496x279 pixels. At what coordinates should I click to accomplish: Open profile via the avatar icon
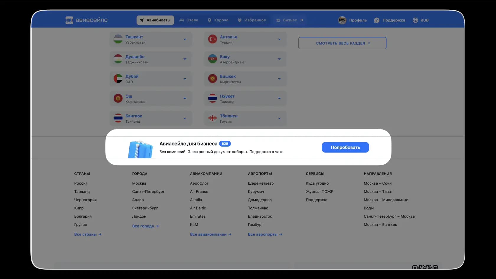(x=342, y=20)
